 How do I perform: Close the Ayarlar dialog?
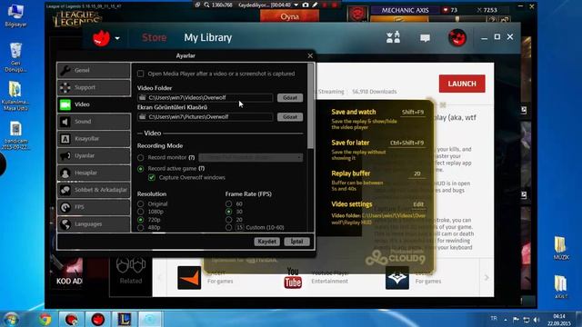point(310,55)
